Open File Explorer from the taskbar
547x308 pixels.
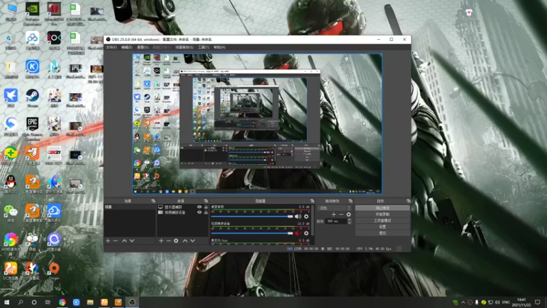pos(90,303)
